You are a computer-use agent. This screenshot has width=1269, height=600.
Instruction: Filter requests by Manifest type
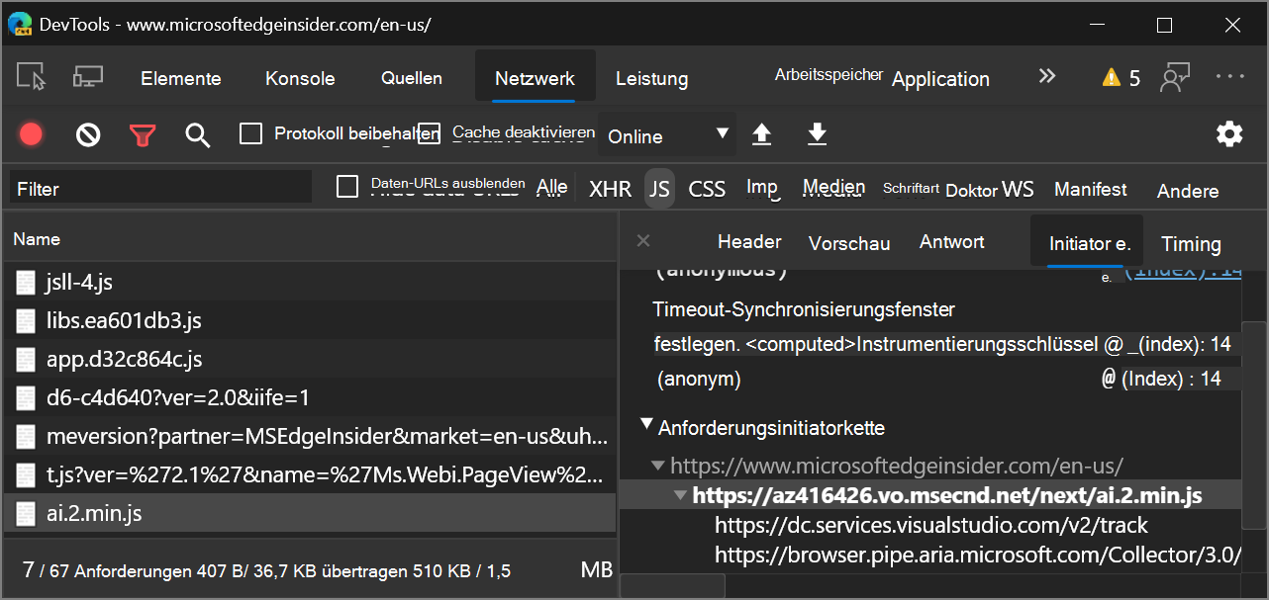[x=1091, y=189]
